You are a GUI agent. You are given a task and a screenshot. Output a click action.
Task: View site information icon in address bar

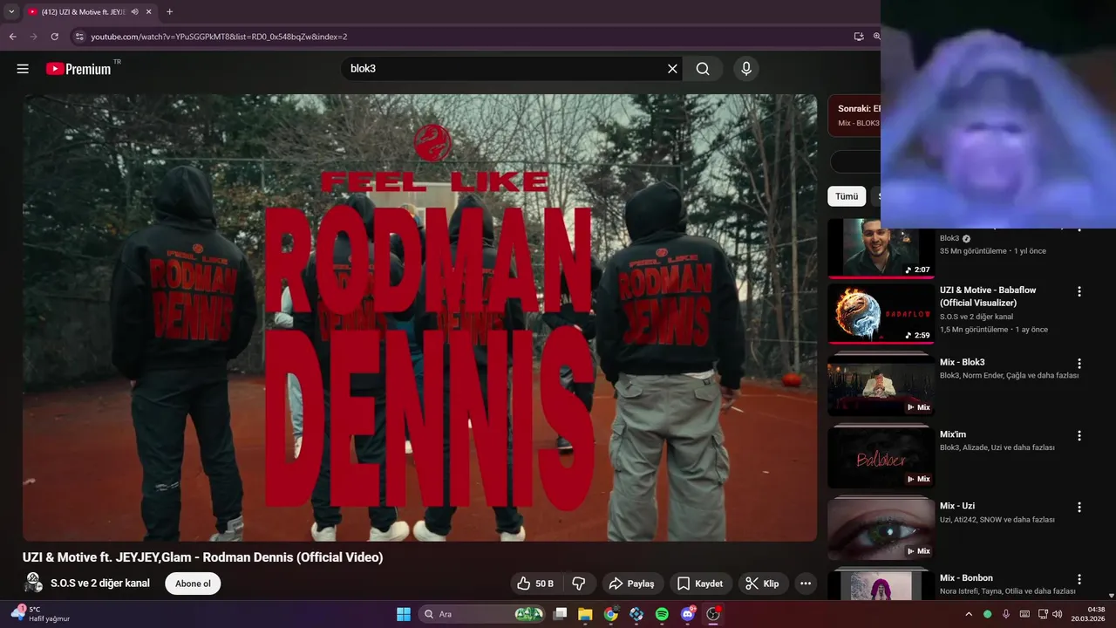coord(79,37)
